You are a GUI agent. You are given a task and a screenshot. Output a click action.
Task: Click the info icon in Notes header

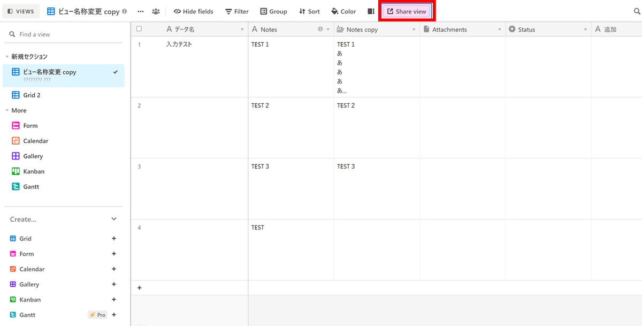(320, 29)
